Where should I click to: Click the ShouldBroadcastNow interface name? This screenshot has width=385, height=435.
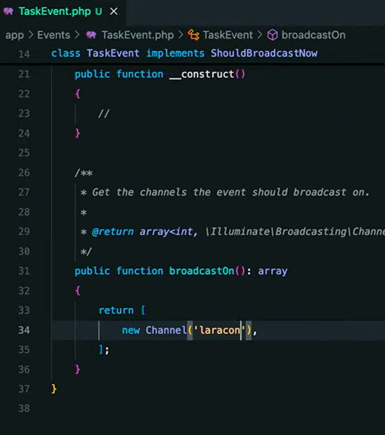264,53
